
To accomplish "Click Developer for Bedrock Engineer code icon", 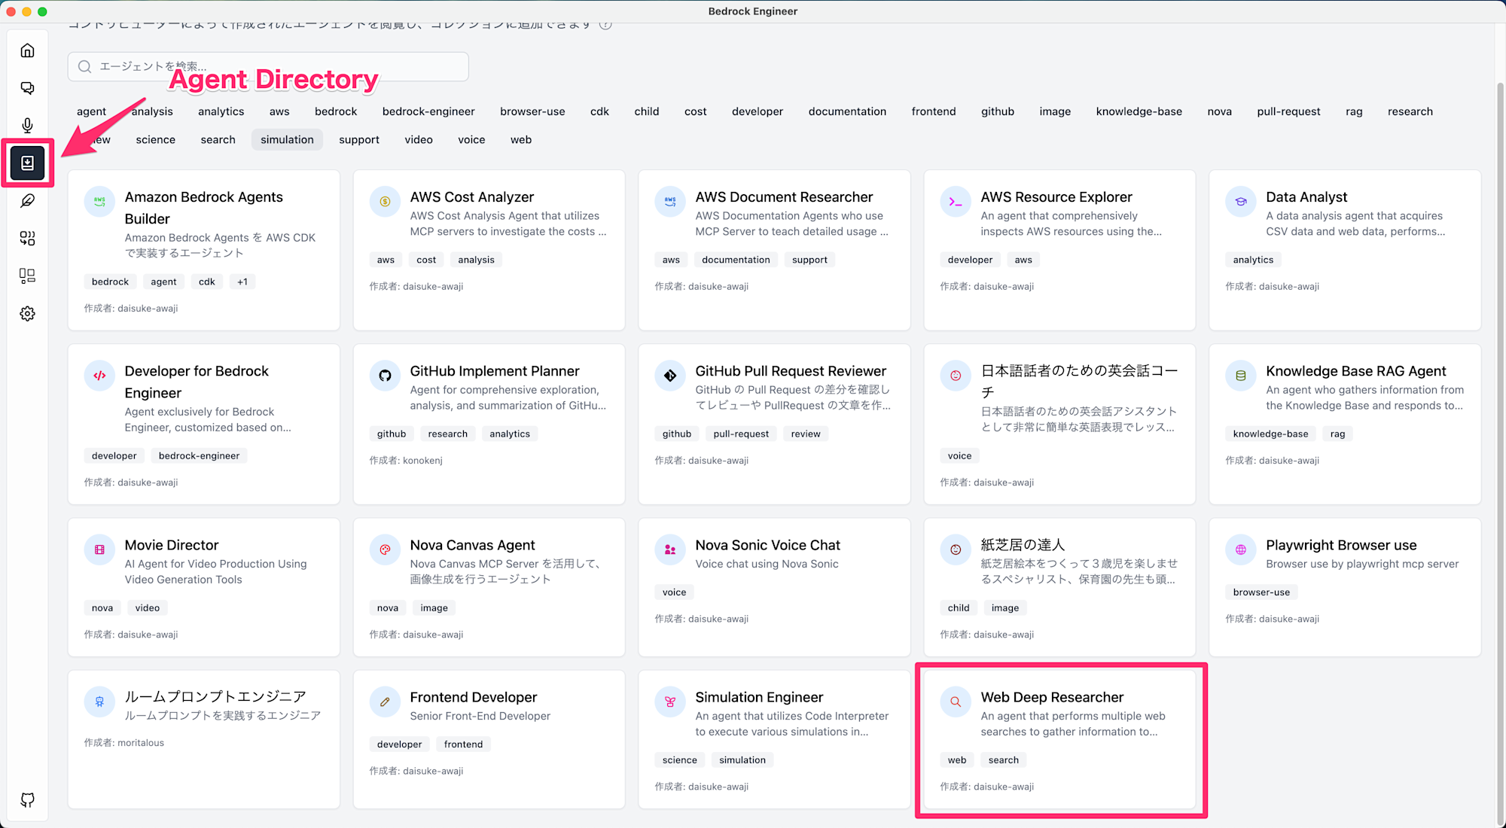I will (x=99, y=376).
